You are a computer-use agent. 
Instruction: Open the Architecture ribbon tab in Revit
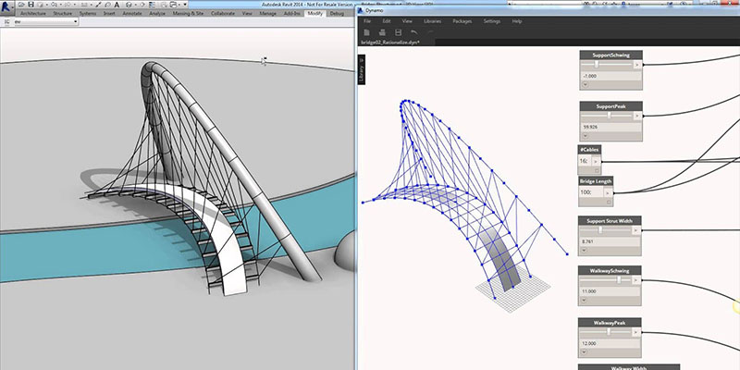[x=33, y=14]
